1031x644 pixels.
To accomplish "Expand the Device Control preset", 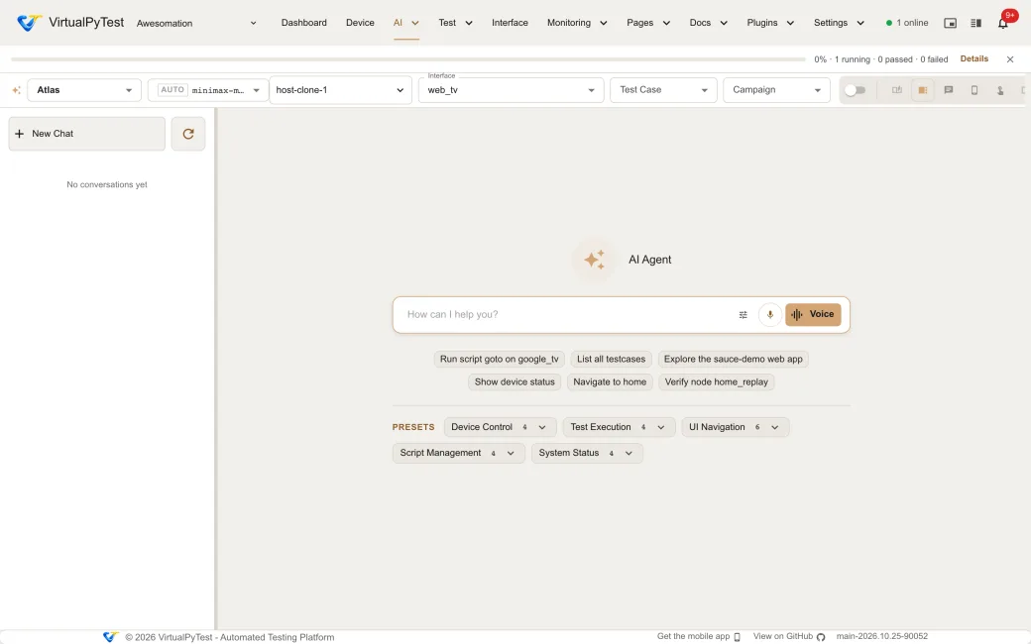I will [x=500, y=427].
